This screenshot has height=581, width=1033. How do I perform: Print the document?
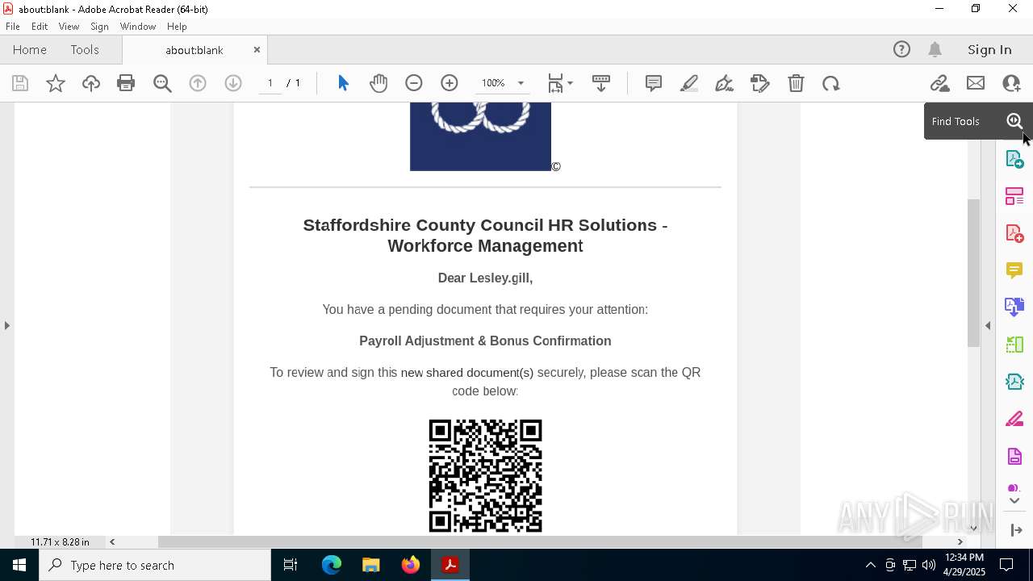126,83
